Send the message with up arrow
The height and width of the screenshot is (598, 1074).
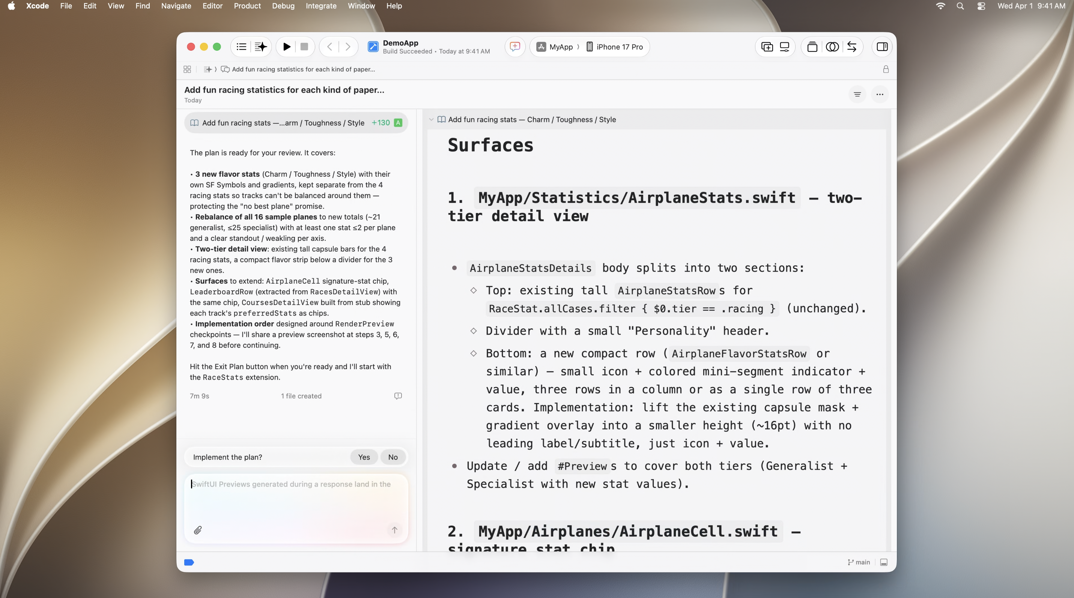pos(394,530)
